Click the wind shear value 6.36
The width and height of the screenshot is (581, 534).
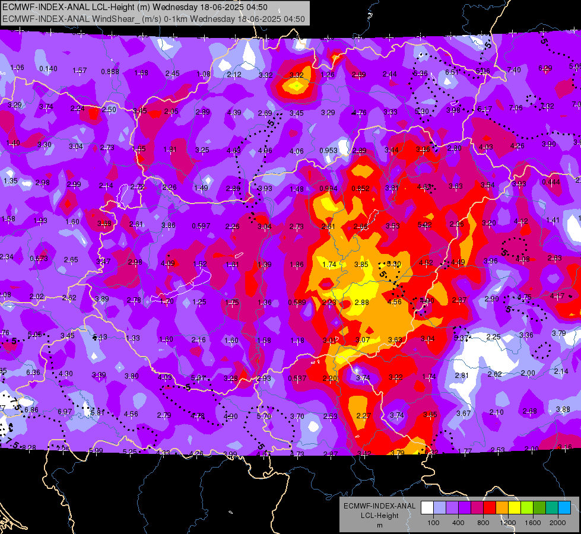tap(33, 373)
